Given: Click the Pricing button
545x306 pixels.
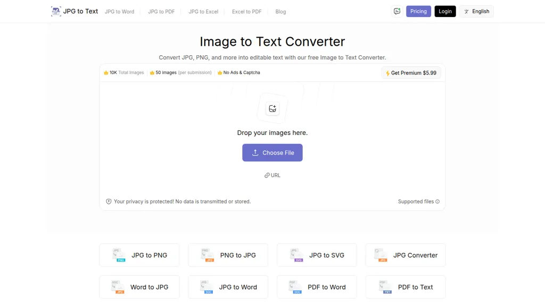Looking at the screenshot, I should click(418, 12).
